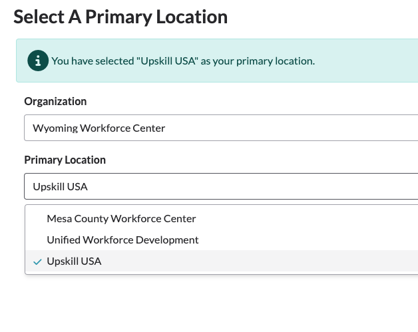The width and height of the screenshot is (418, 332).
Task: Click green alert banner left of info icon
Action: (21, 61)
